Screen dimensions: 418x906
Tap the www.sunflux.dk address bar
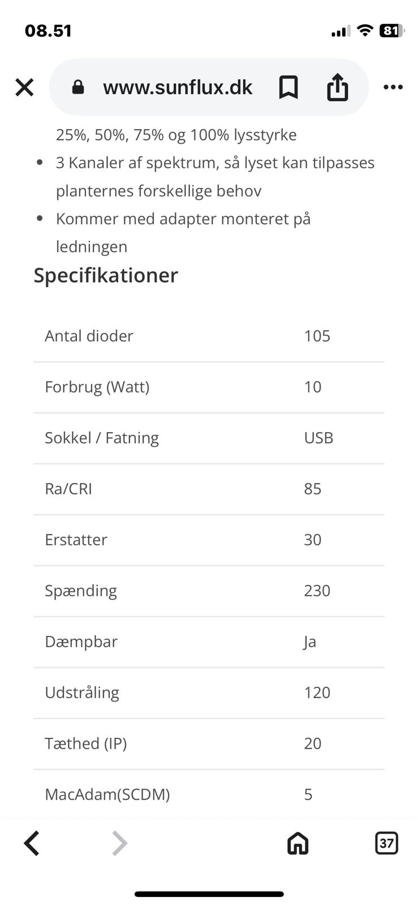pyautogui.click(x=178, y=87)
